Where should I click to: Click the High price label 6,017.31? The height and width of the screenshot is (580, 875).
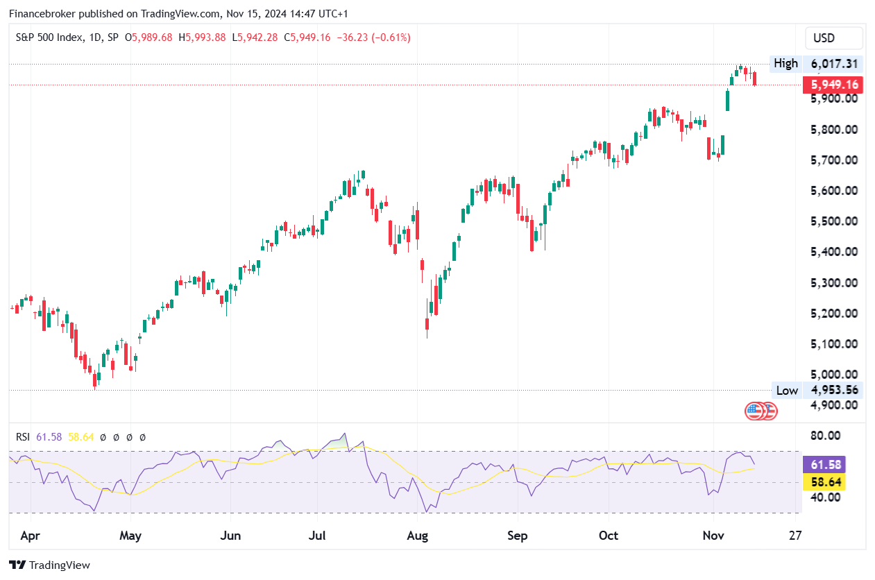835,64
